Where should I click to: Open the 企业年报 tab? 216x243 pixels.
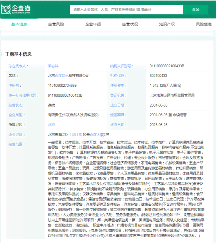pos(93,24)
